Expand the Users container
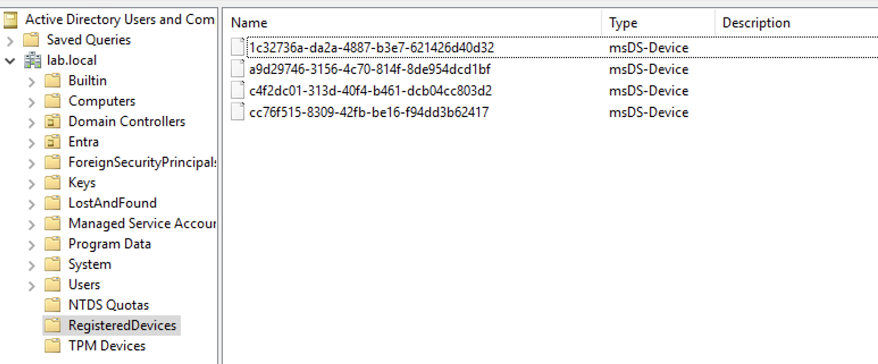This screenshot has width=878, height=364. pos(32,286)
